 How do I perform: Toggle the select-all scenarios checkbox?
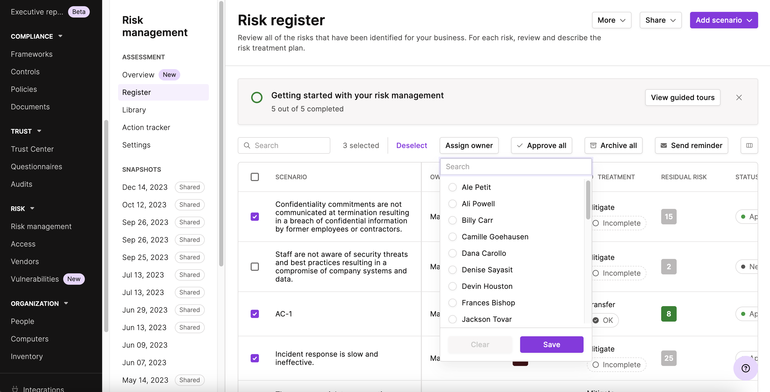coord(255,177)
